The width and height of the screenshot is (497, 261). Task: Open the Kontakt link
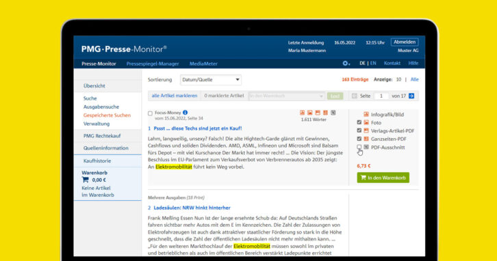click(x=392, y=64)
